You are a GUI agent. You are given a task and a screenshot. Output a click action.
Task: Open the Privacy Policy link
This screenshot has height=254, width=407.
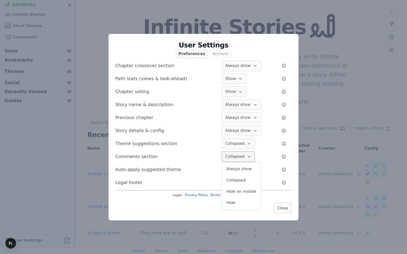click(x=196, y=195)
